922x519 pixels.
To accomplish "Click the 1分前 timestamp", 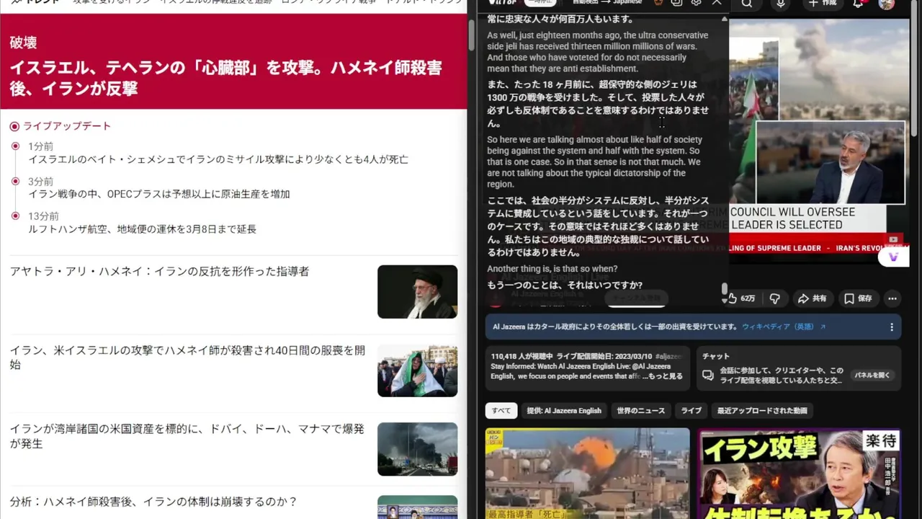I will [x=41, y=147].
